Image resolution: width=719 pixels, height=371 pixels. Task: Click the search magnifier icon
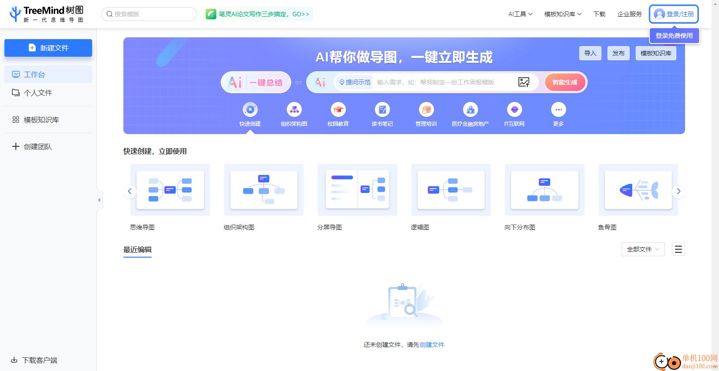tap(110, 14)
